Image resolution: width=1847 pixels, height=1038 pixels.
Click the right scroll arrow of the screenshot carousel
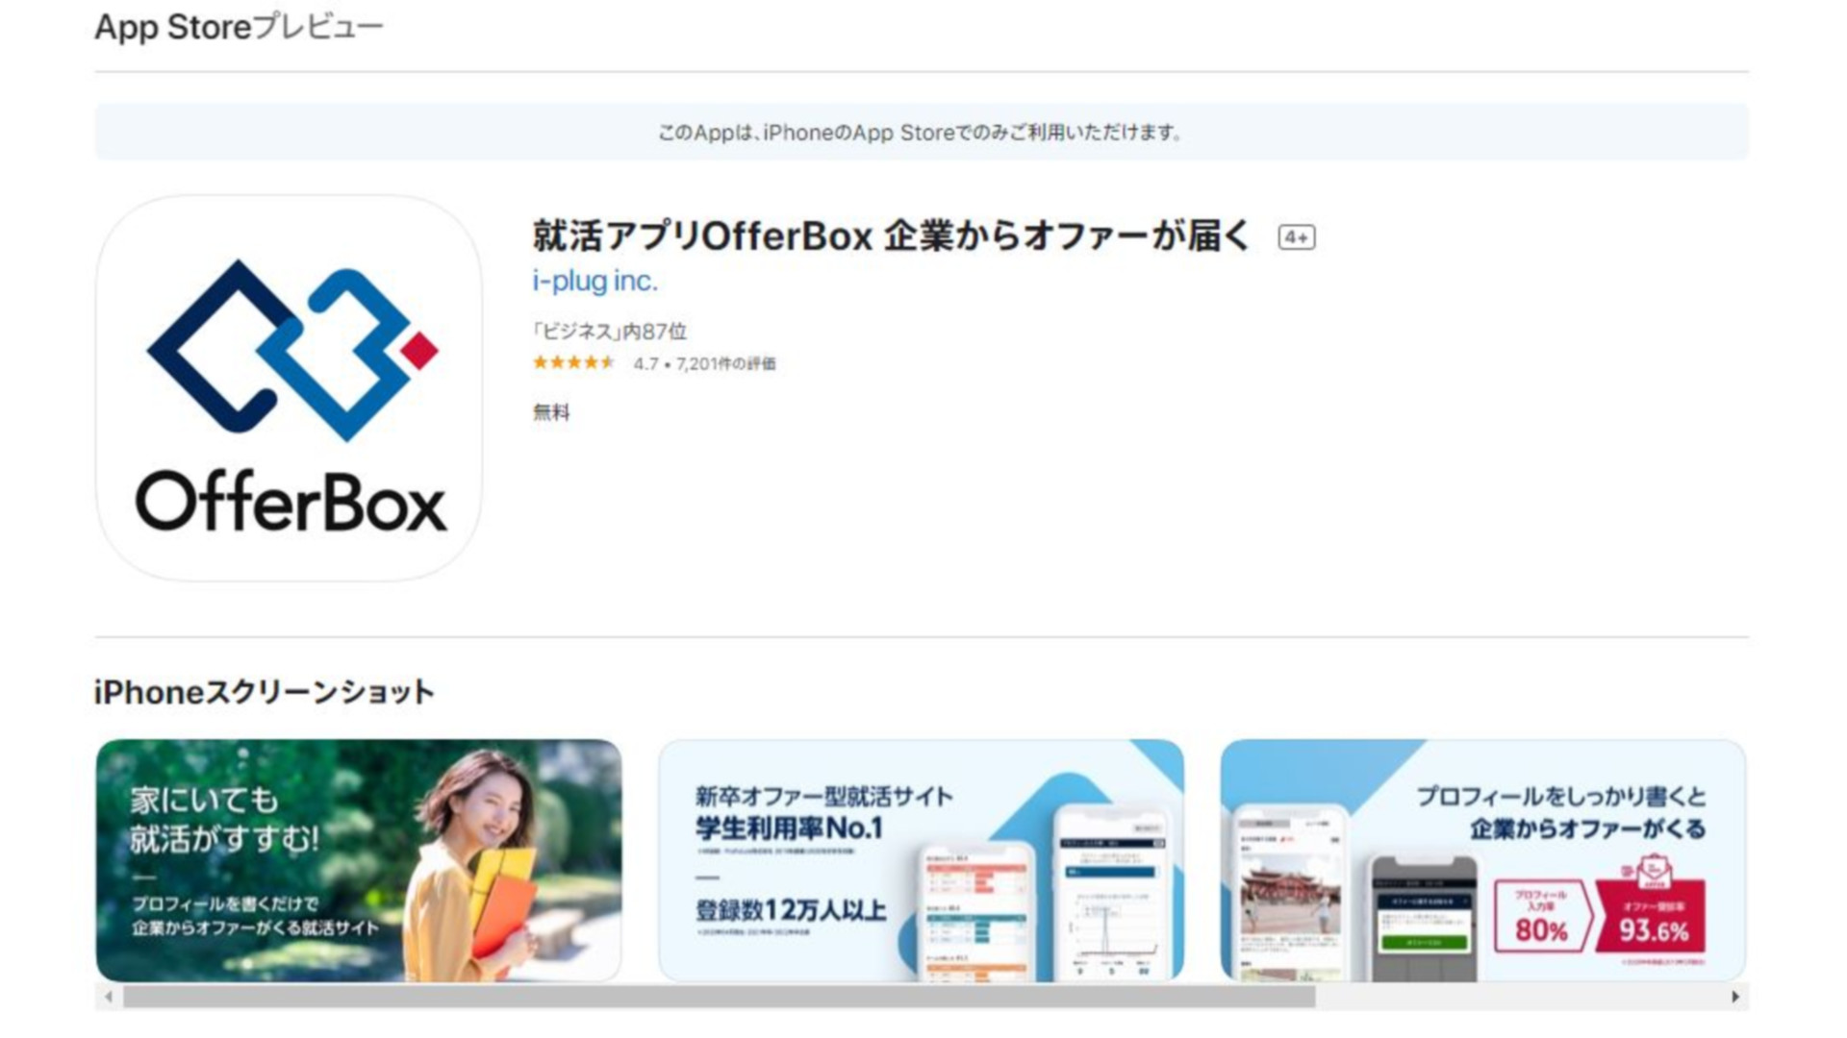pyautogui.click(x=1735, y=997)
